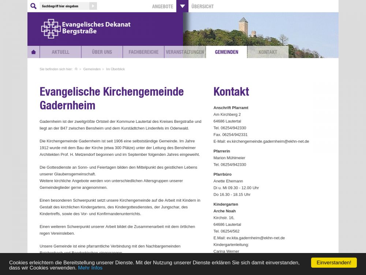The image size is (366, 275).
Task: Click the Gemeinden breadcrumb link
Action: (92, 69)
